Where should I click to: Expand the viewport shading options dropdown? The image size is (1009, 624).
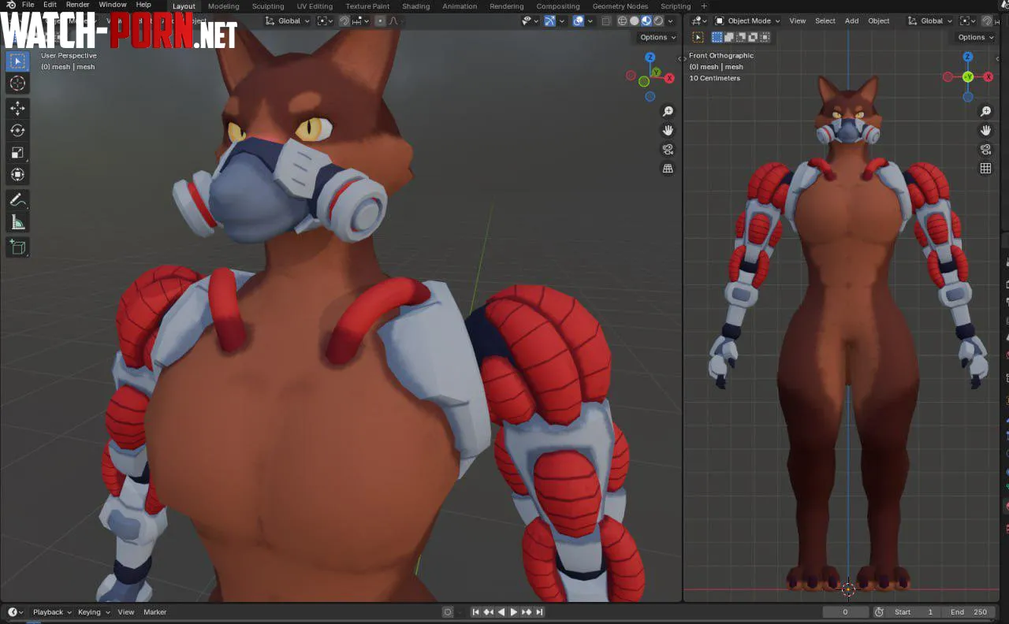tap(671, 21)
